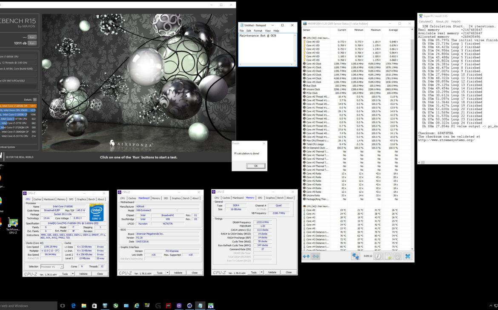Click the network remote monitoring icon in HWiNFO64
498x310 pixels.
(355, 256)
